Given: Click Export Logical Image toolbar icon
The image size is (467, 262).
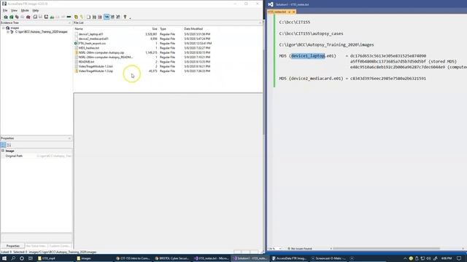Looking at the screenshot, I should (46, 17).
